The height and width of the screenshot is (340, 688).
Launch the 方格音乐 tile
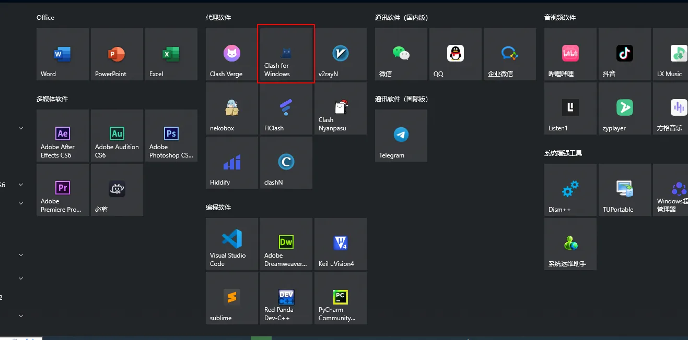click(x=670, y=108)
